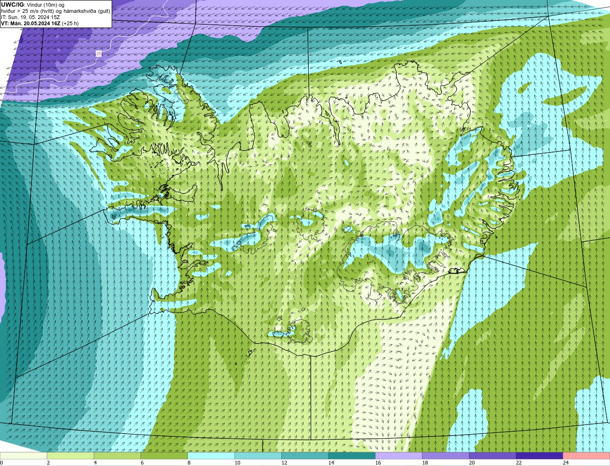Click the '24' tick label on the color scale
The width and height of the screenshot is (610, 466).
point(566,463)
